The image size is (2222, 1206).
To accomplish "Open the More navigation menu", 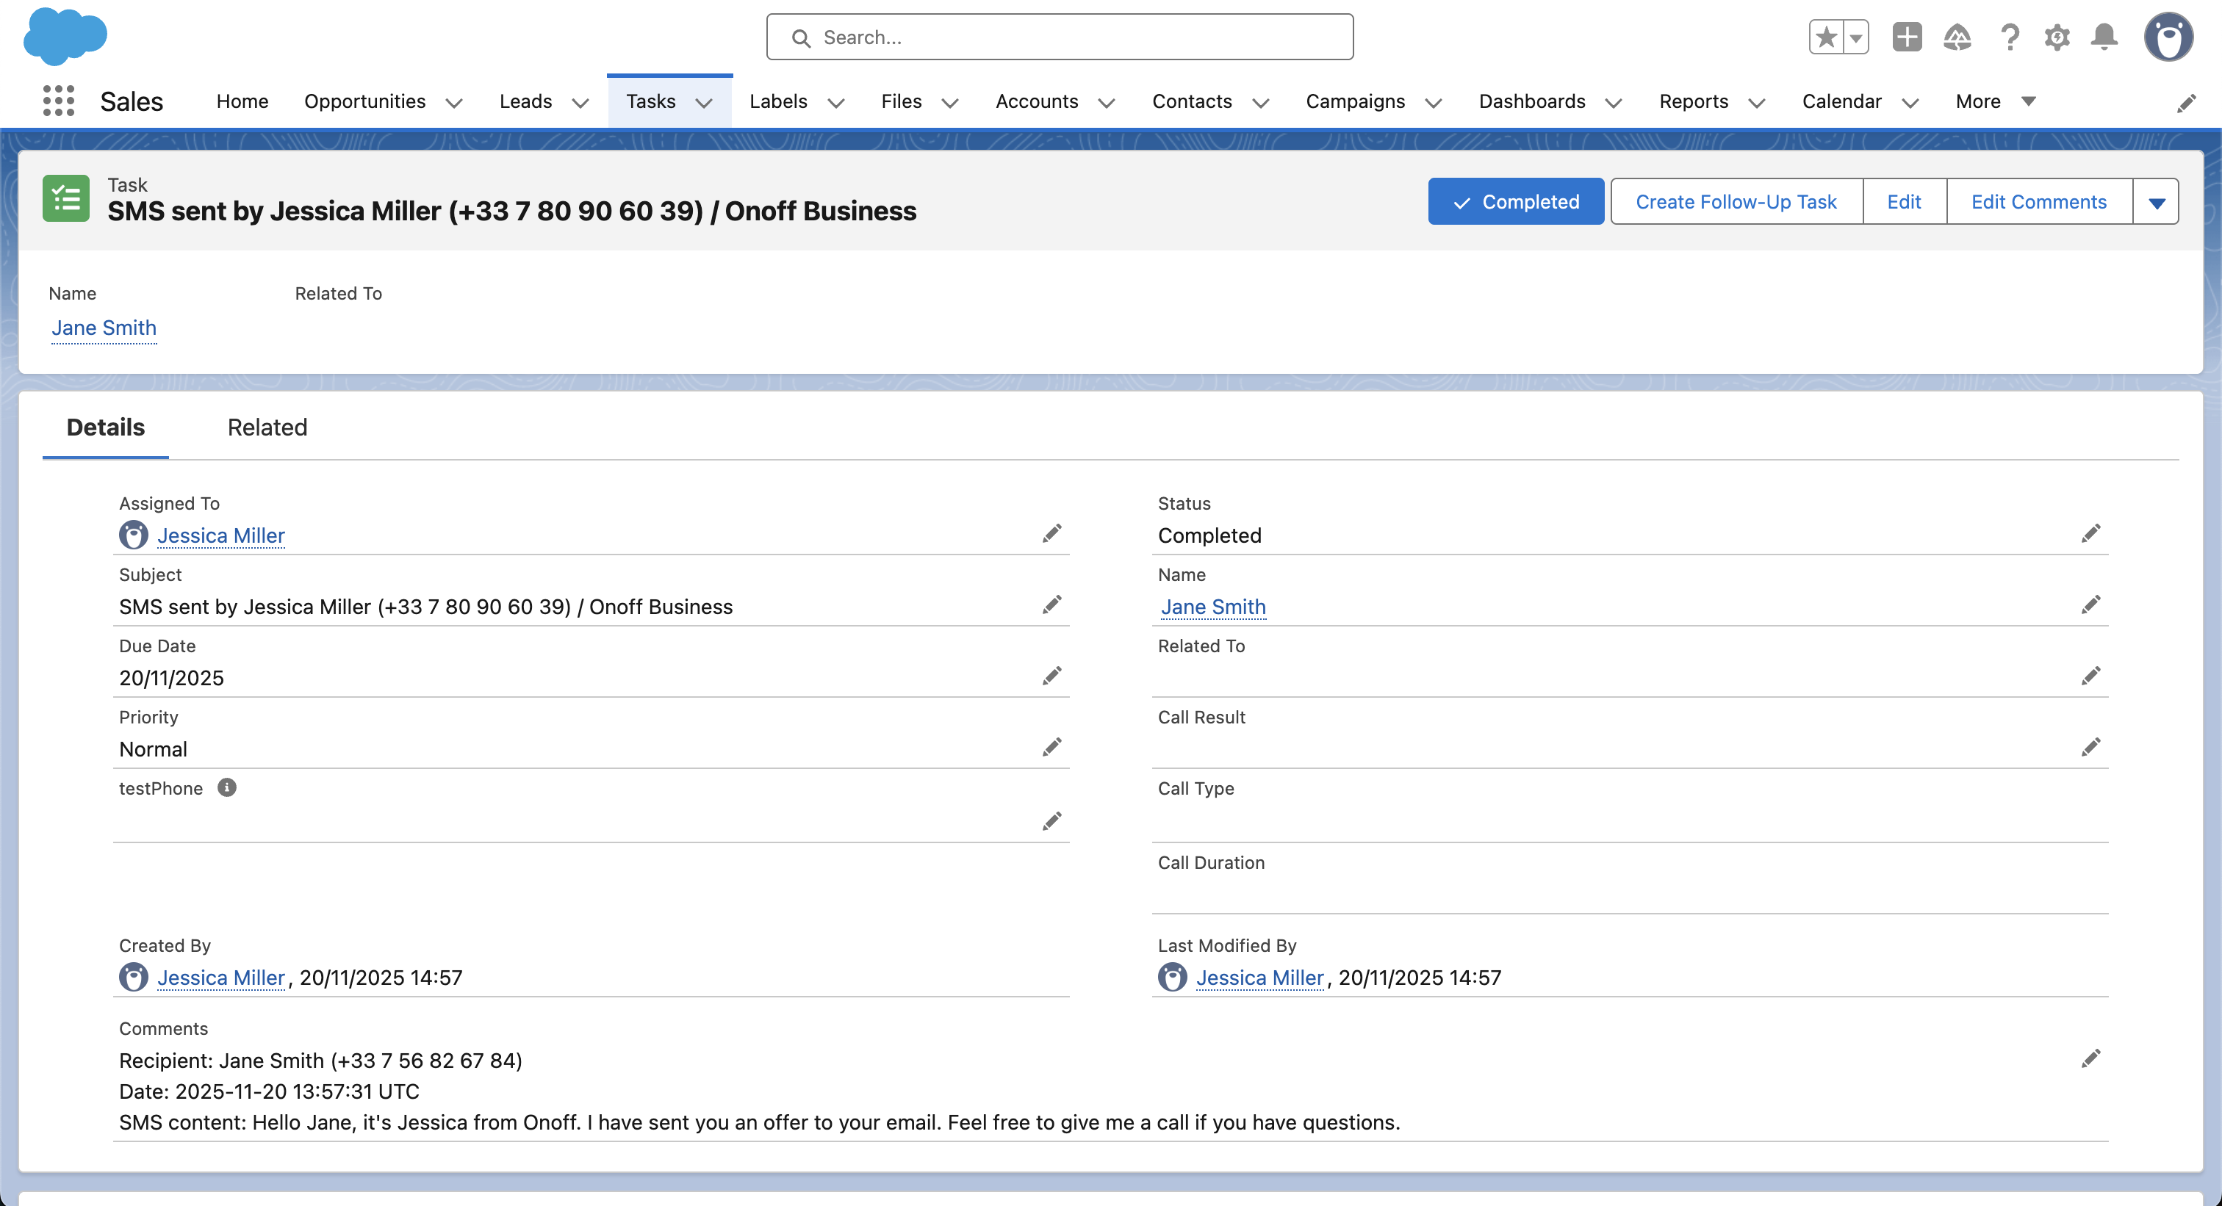I will 1994,101.
